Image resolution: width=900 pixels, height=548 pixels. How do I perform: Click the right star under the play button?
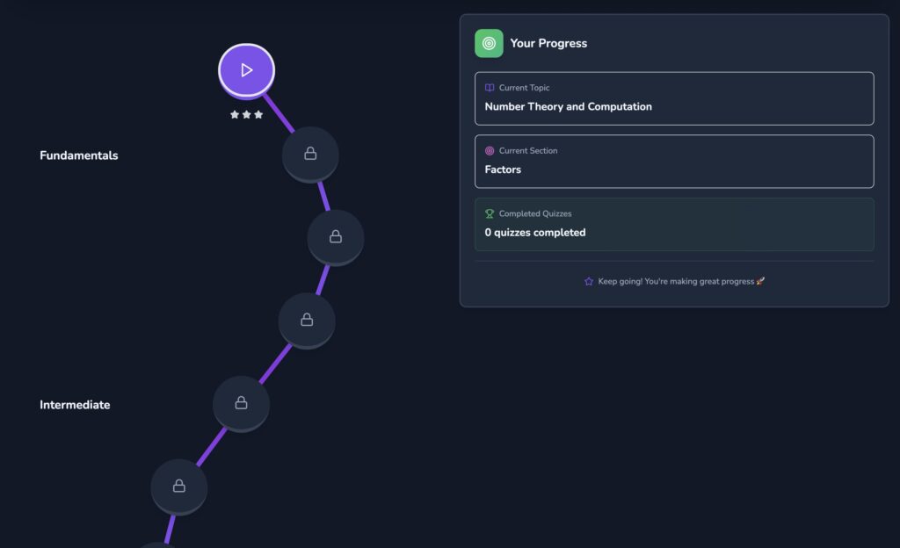pos(258,115)
